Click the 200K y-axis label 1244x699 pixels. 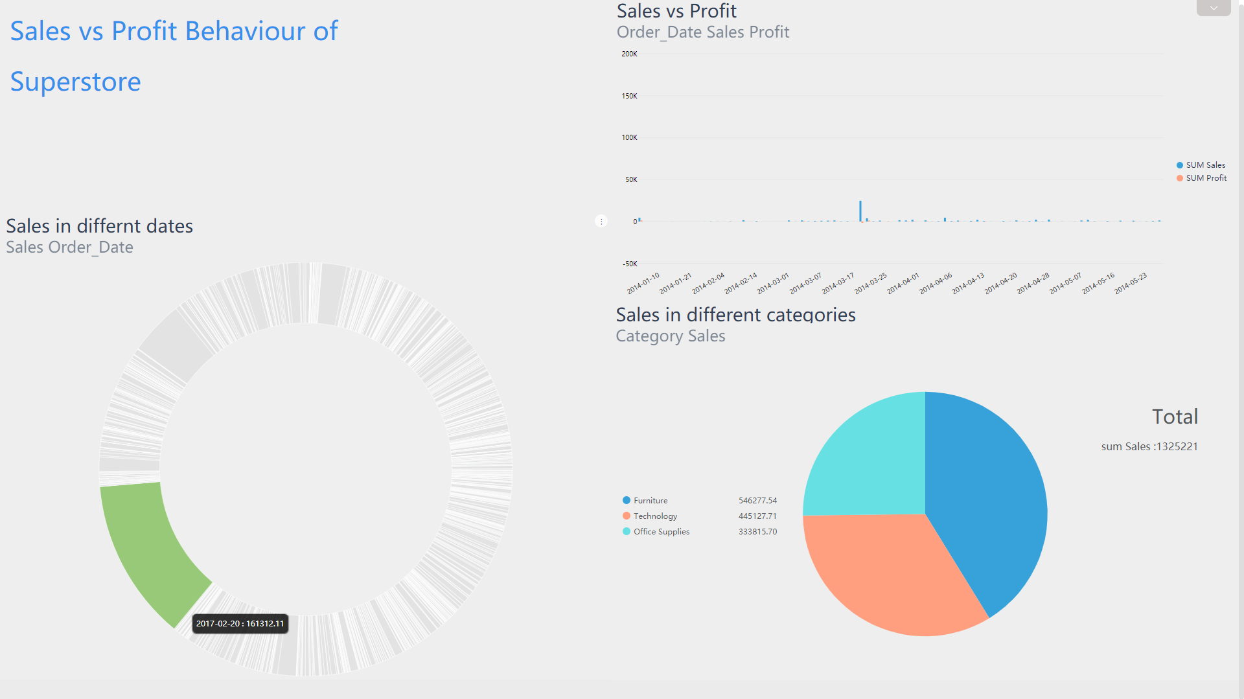pyautogui.click(x=629, y=54)
